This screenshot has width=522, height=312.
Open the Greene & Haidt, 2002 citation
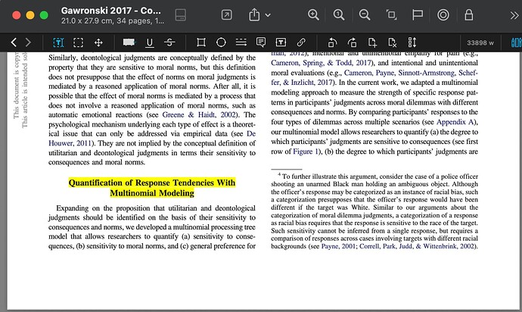point(199,114)
